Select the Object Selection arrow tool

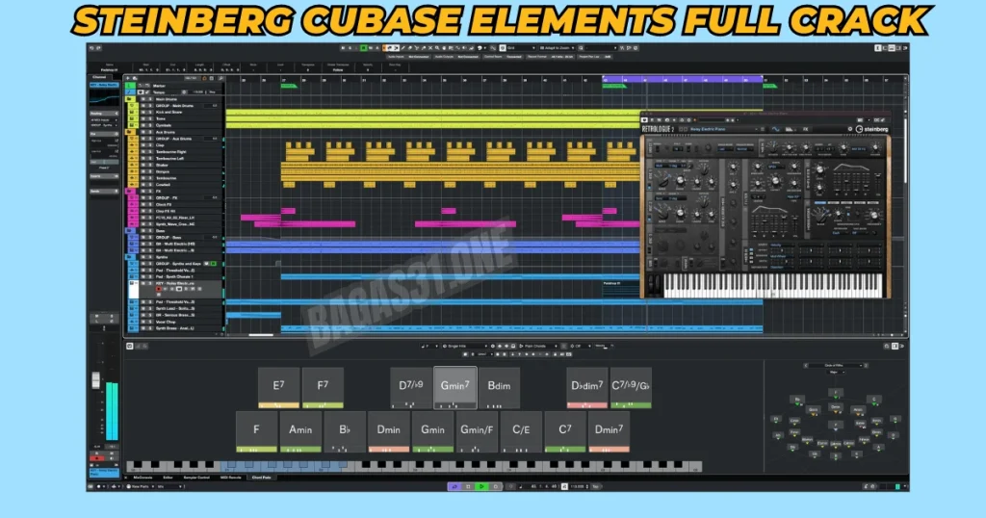390,48
